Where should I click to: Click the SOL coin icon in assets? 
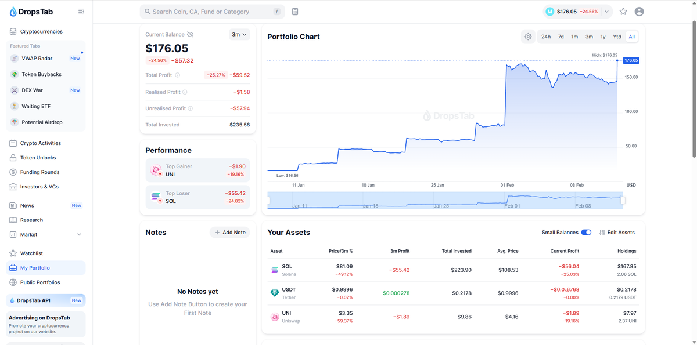(275, 270)
